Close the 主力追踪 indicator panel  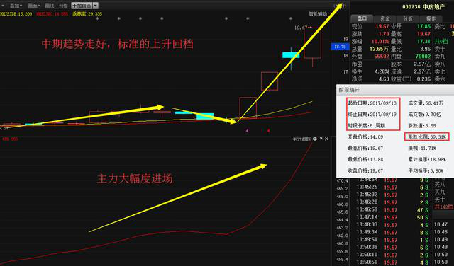[x=326, y=139]
